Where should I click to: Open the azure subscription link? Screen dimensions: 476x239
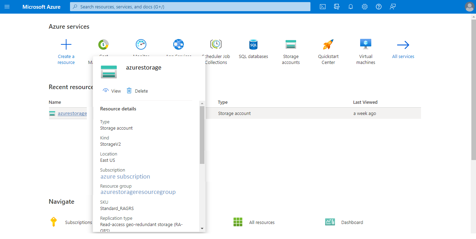(x=125, y=176)
